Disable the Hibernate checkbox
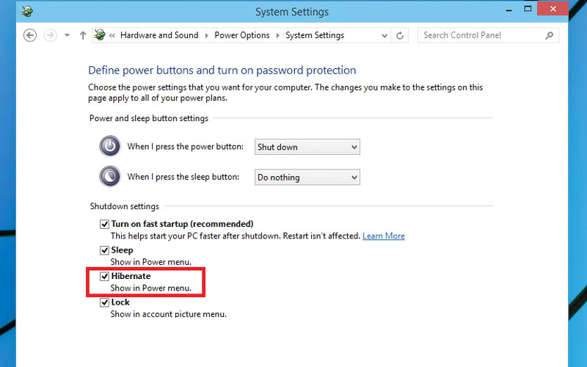Image resolution: width=587 pixels, height=367 pixels. pos(104,277)
